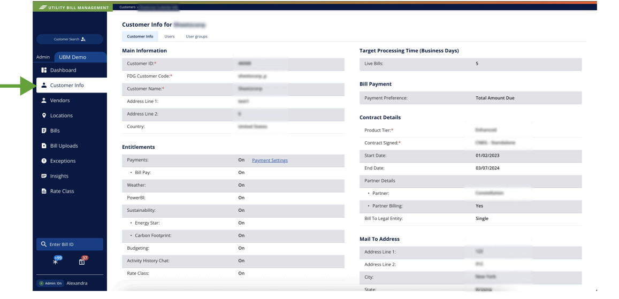Click the Total Amount Due payment preference
Image resolution: width=619 pixels, height=299 pixels.
tap(495, 98)
